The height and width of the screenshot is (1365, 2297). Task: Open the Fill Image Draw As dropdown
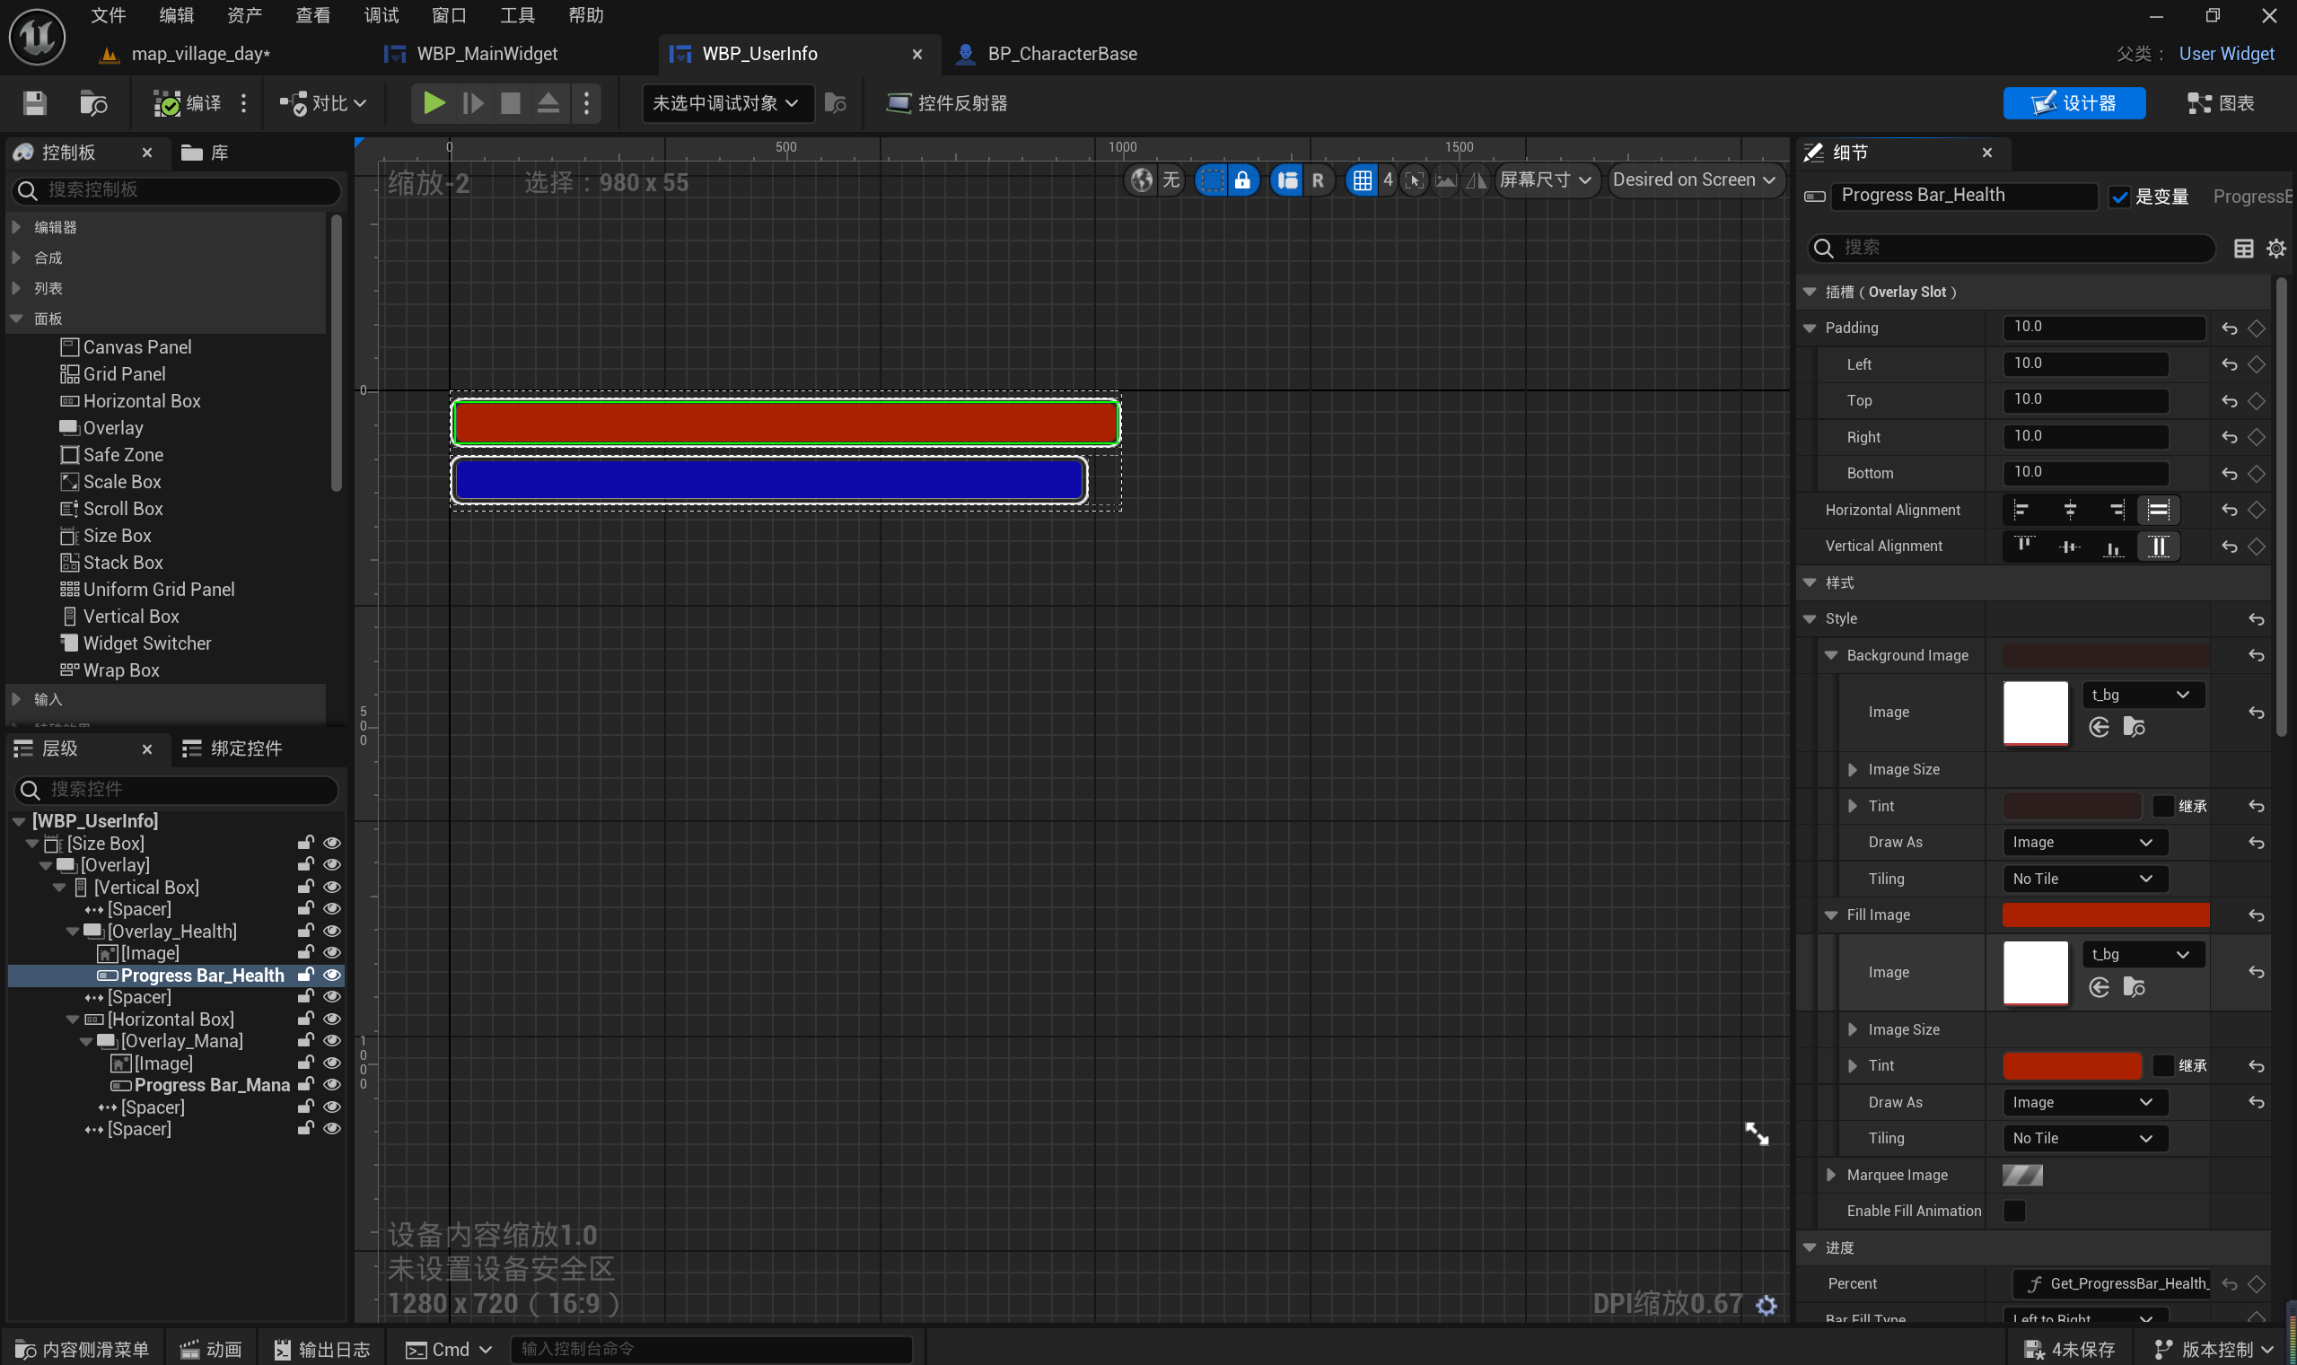pyautogui.click(x=2083, y=1102)
